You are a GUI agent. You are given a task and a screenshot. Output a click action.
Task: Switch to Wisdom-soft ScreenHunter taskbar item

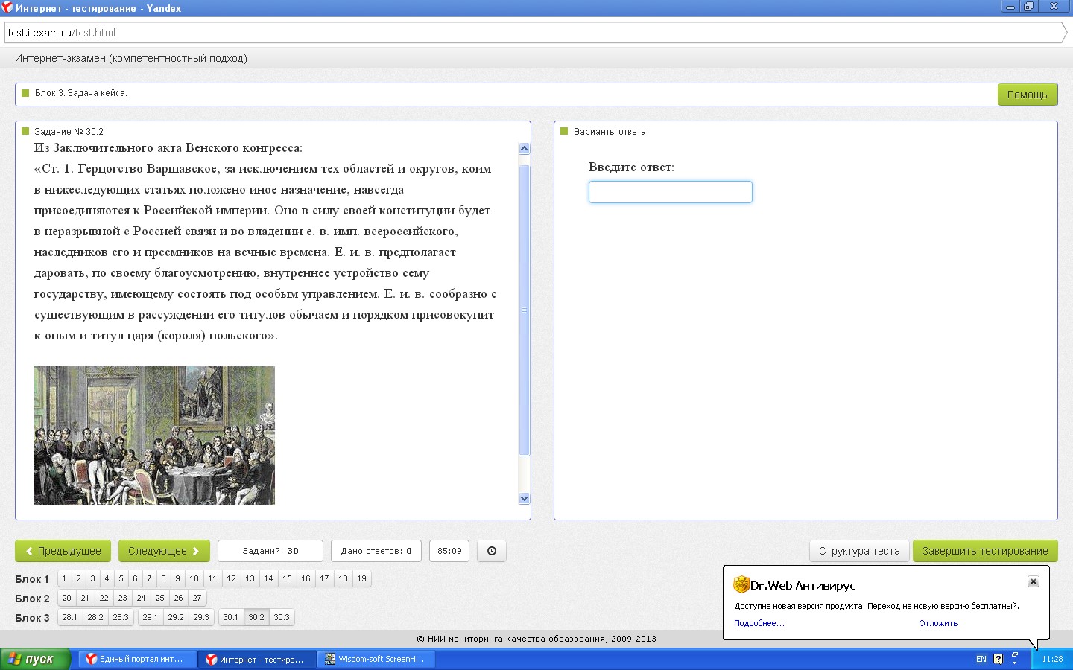(376, 659)
